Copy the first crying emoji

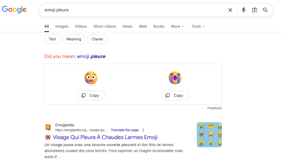(91, 95)
